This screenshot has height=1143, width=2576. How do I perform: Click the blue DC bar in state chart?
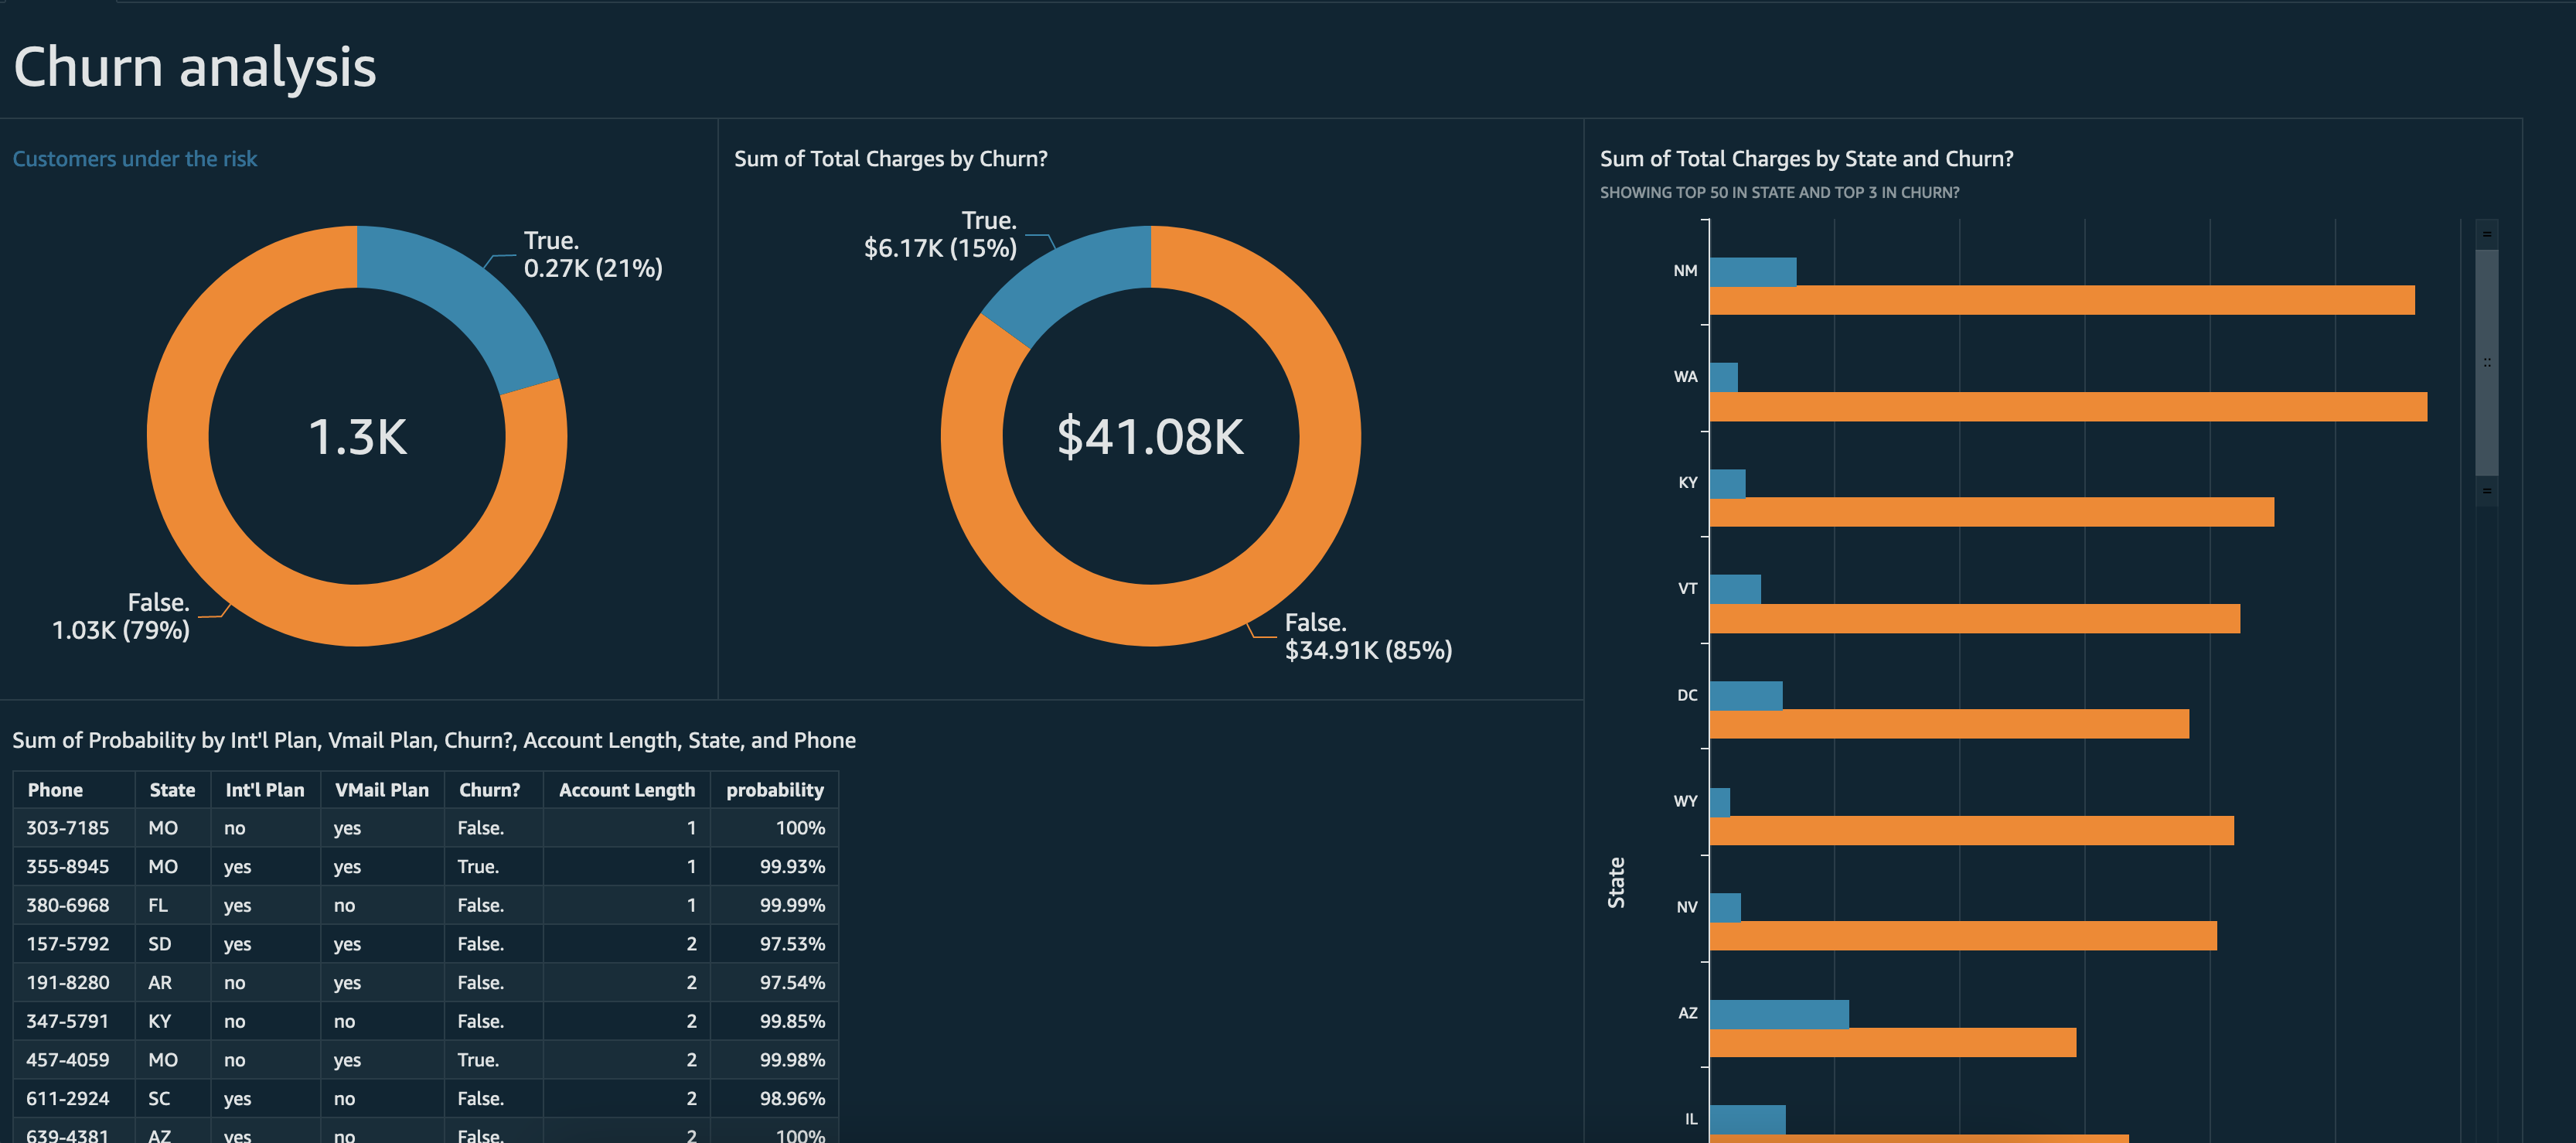(x=1745, y=696)
